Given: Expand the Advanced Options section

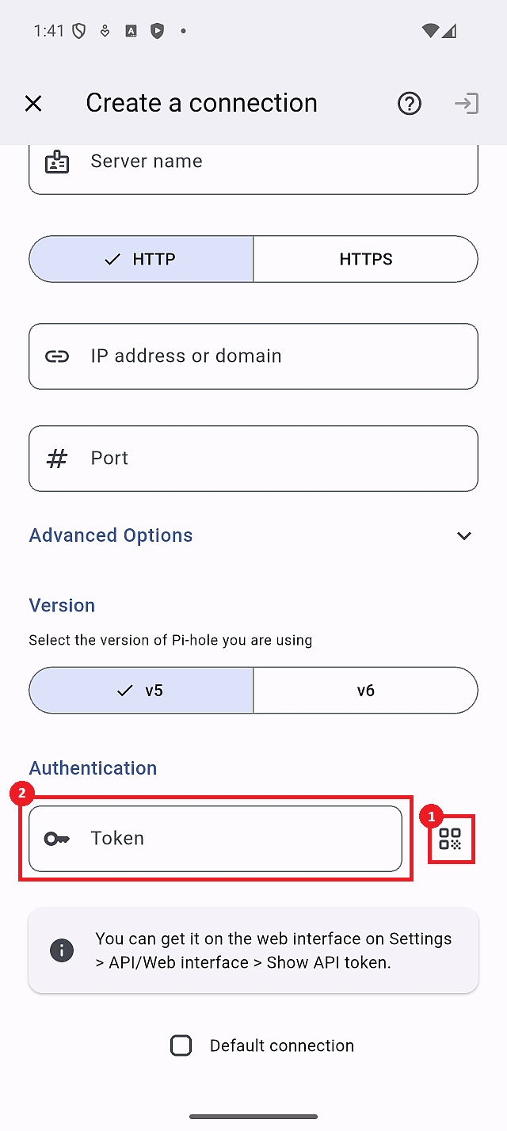Looking at the screenshot, I should [x=111, y=535].
